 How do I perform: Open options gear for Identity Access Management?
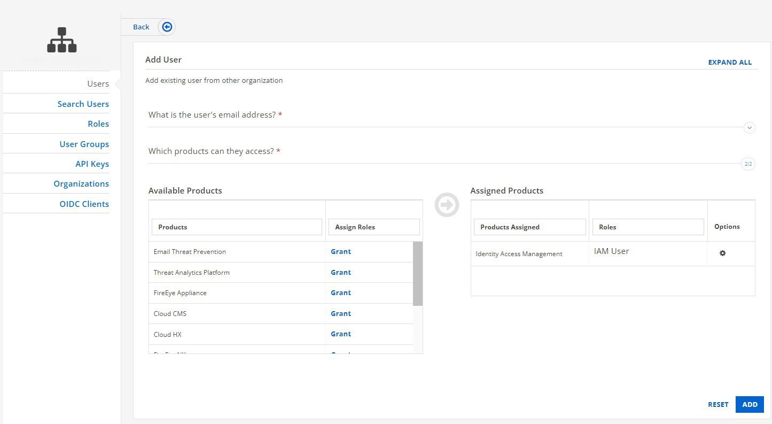pyautogui.click(x=723, y=253)
